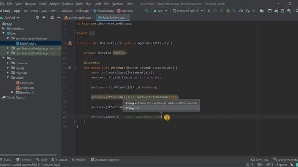Viewport: 298px width, 167px height.
Task: Switch to the activity_main.xml tab
Action: (79, 18)
